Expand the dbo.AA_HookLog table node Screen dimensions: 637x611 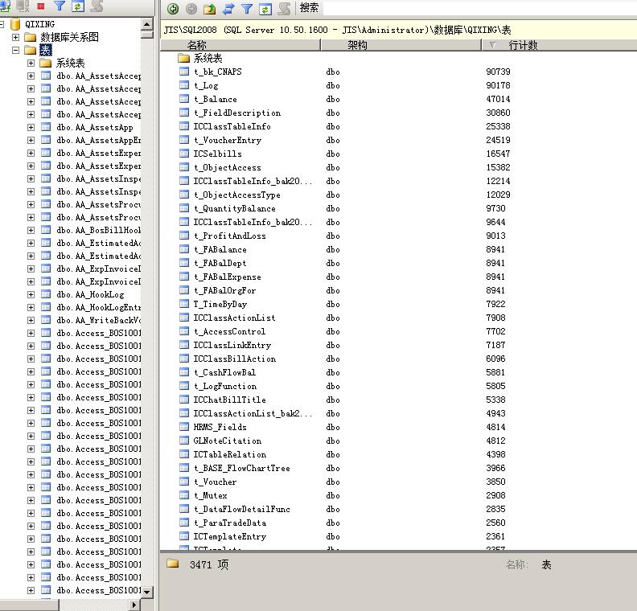31,294
